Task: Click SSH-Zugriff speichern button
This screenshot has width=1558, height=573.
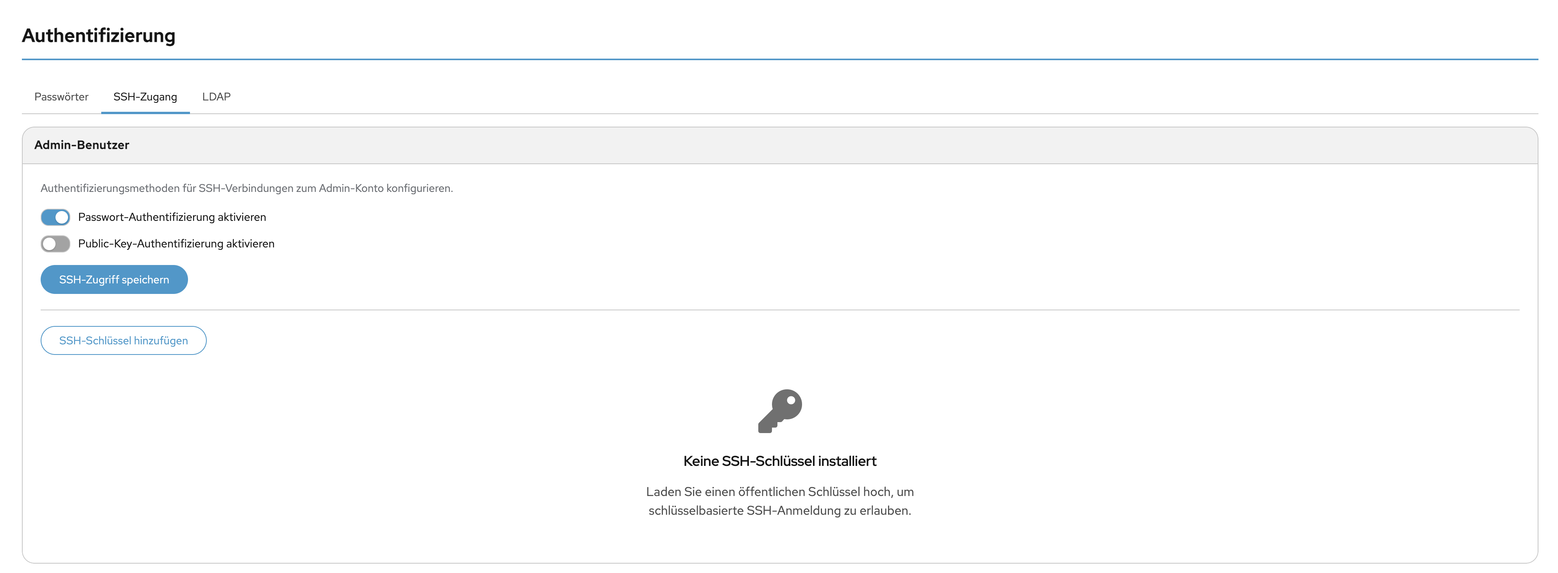Action: pos(114,279)
